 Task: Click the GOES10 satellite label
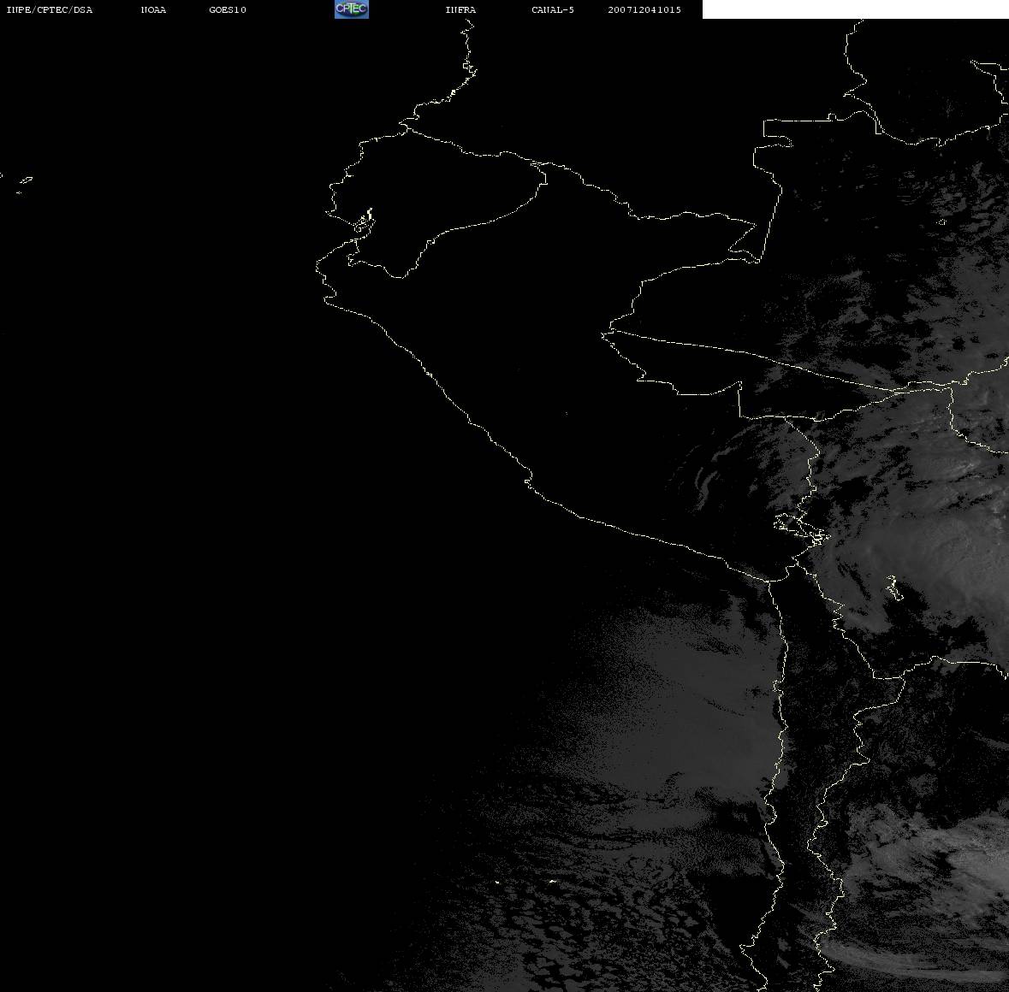pos(228,10)
